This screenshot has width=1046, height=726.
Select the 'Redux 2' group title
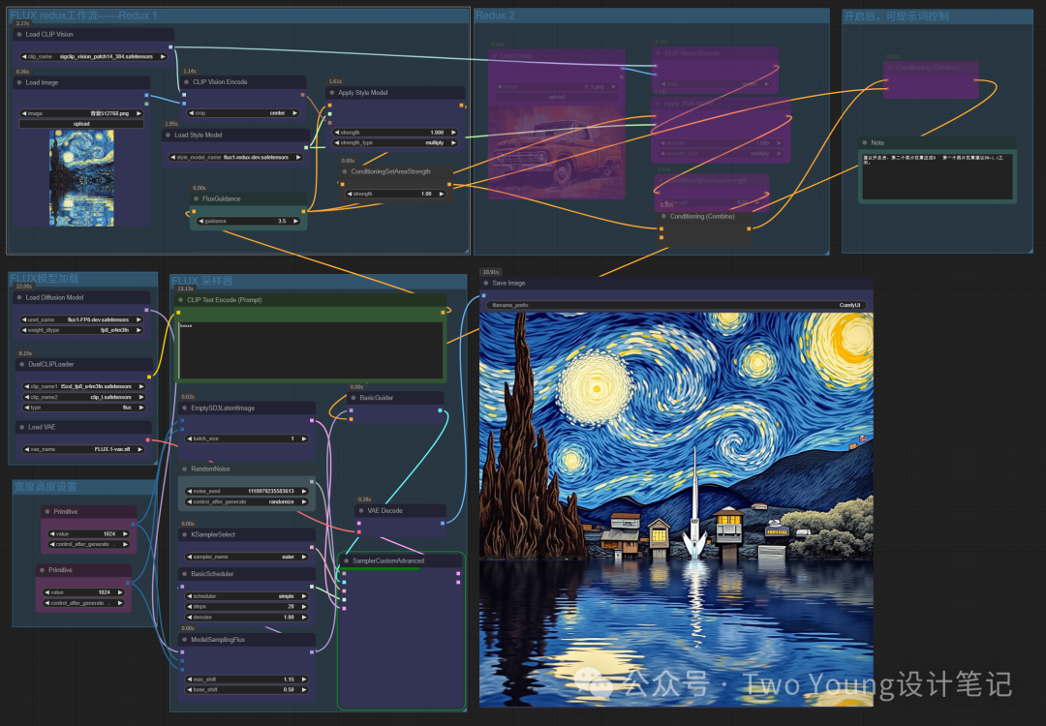pos(495,15)
